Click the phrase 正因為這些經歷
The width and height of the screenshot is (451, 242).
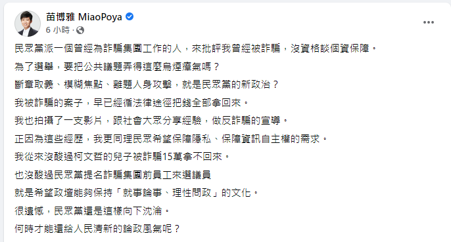point(49,138)
